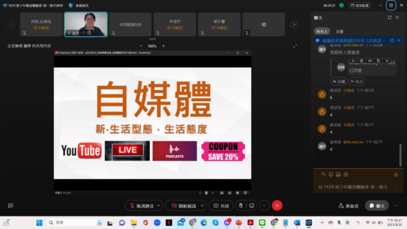Open the 版面配置 layout menu

click(359, 5)
